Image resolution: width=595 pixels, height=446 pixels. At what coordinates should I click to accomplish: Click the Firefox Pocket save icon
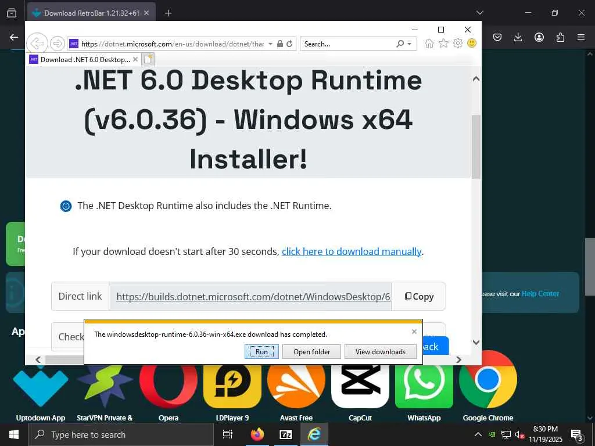[497, 37]
